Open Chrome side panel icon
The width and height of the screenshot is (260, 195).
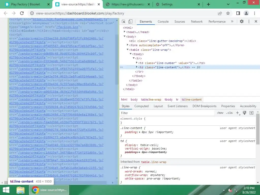tap(238, 13)
